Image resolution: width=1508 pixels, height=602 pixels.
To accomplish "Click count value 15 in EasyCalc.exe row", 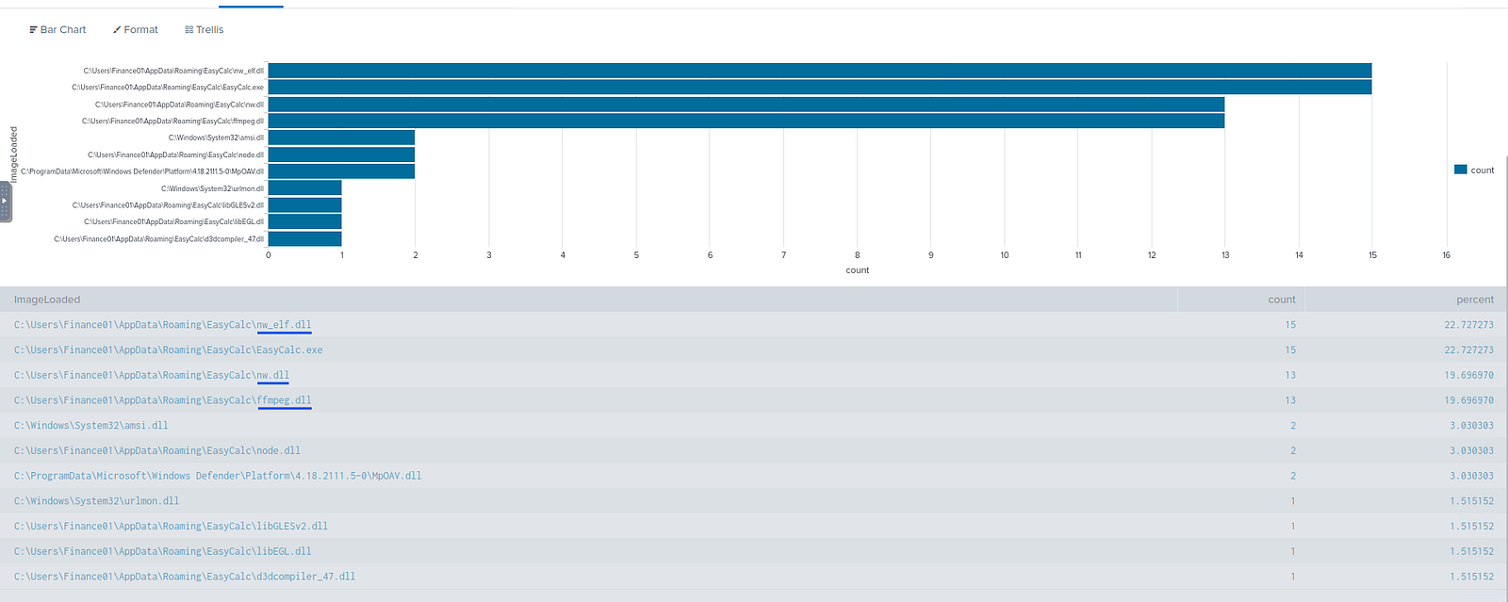I will click(1290, 350).
